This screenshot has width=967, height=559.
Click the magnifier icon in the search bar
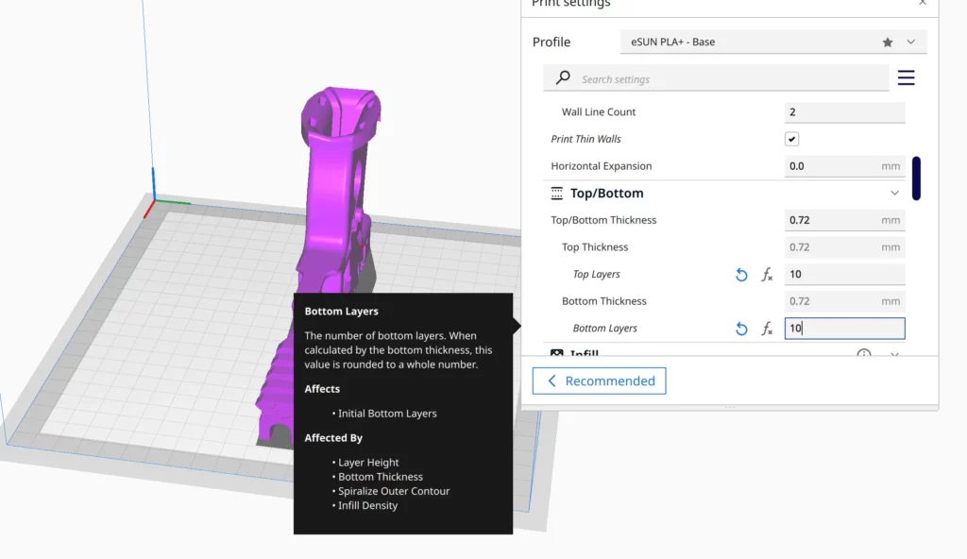pos(563,78)
